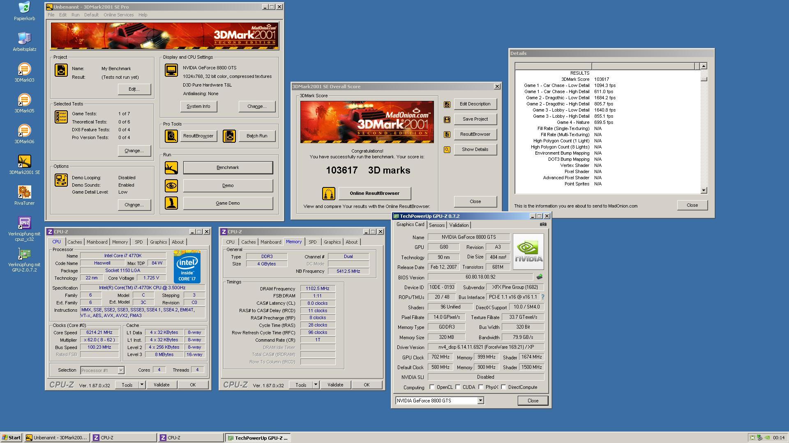This screenshot has height=443, width=789.
Task: Enable the PhysX checkbox in GPU-Z
Action: tap(481, 387)
